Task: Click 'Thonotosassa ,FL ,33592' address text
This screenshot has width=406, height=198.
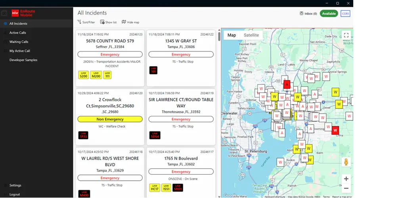Action: click(x=181, y=112)
